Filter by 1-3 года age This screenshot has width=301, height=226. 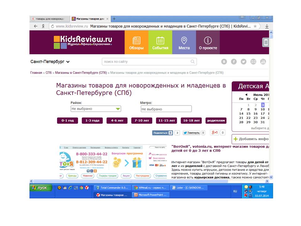92,121
